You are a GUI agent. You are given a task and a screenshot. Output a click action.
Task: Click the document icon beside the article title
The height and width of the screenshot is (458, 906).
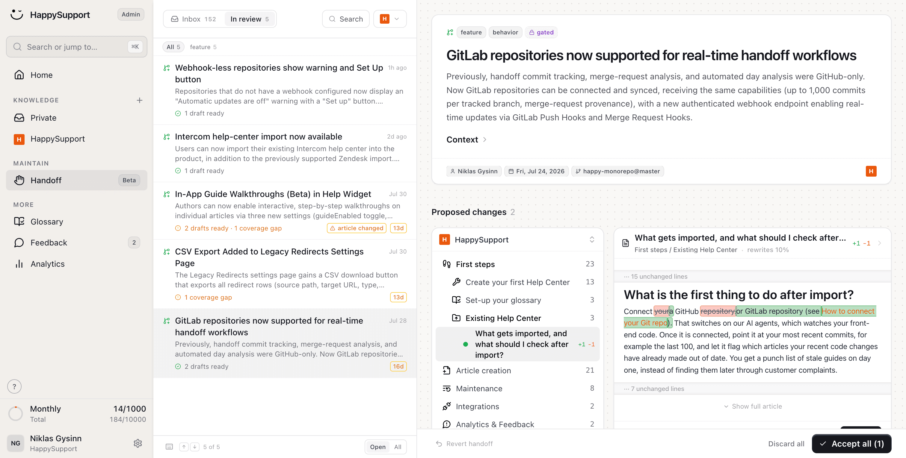tap(626, 243)
